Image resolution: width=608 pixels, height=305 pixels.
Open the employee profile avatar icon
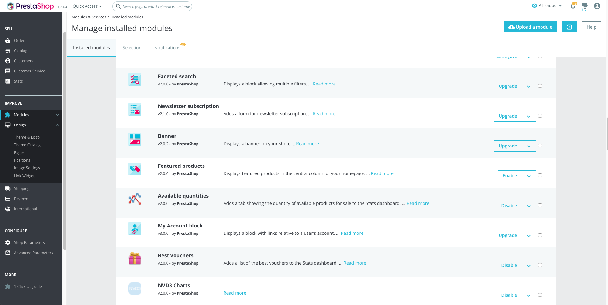597,6
